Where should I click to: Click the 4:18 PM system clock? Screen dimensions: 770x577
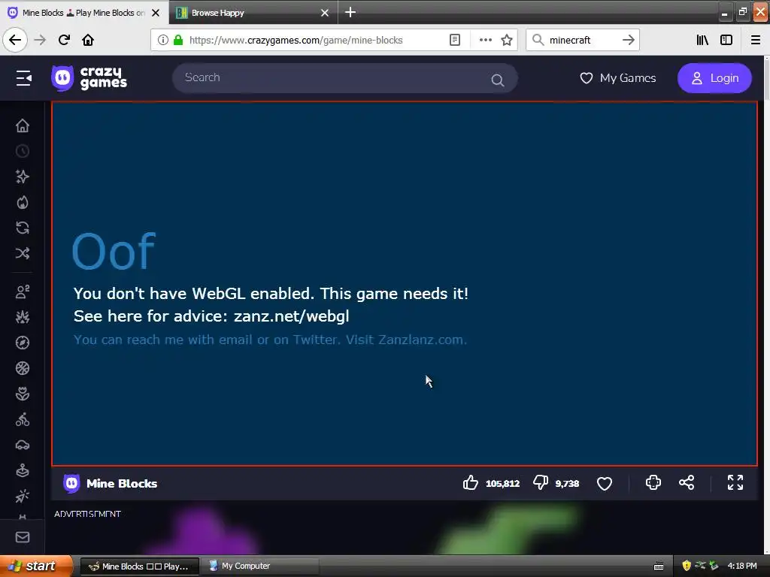pyautogui.click(x=742, y=566)
